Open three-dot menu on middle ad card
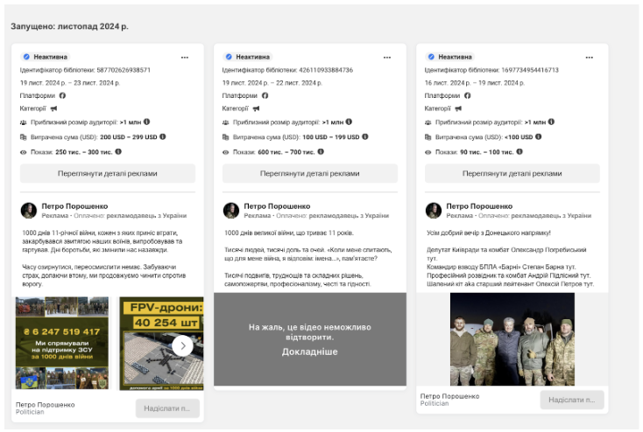The height and width of the screenshot is (432, 643). [x=387, y=57]
